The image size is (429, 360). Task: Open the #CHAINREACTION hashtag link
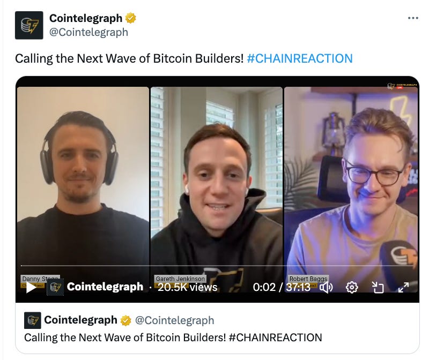point(300,58)
